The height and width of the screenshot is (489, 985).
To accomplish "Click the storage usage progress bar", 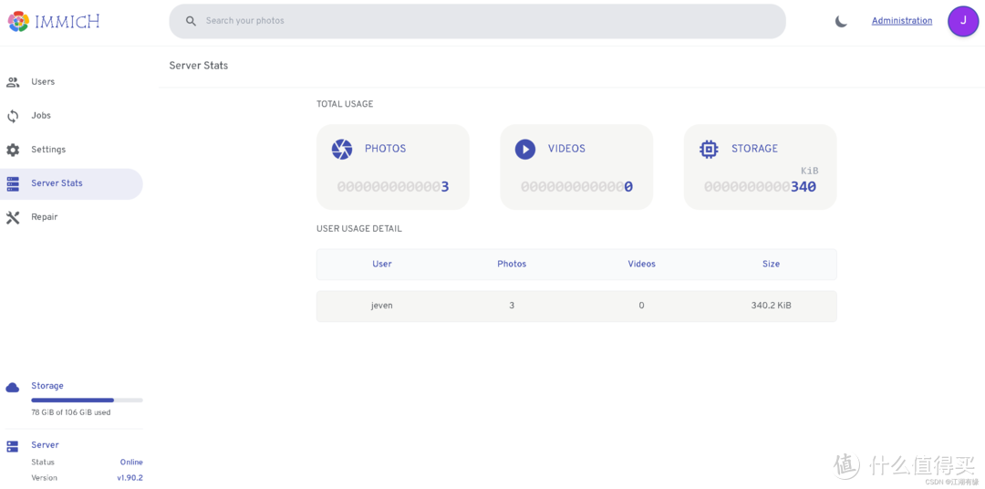I will point(87,400).
